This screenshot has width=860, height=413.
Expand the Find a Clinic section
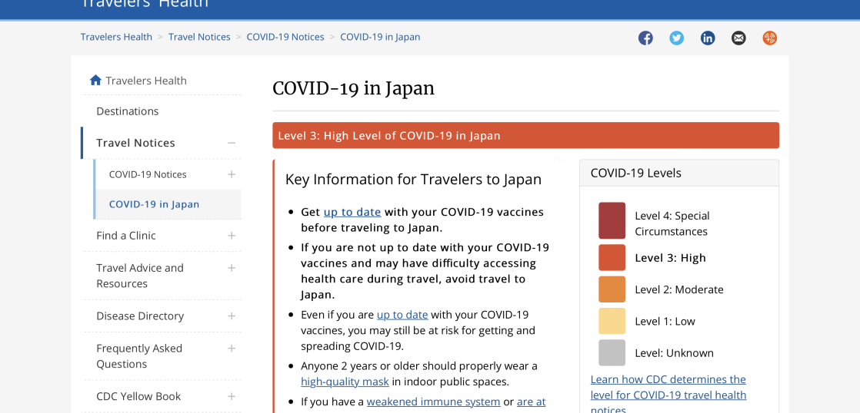[x=232, y=236]
